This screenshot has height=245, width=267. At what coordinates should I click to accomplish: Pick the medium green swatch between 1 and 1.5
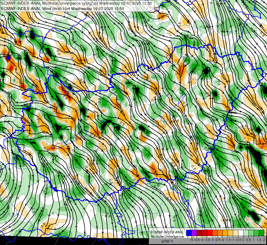click(x=256, y=233)
